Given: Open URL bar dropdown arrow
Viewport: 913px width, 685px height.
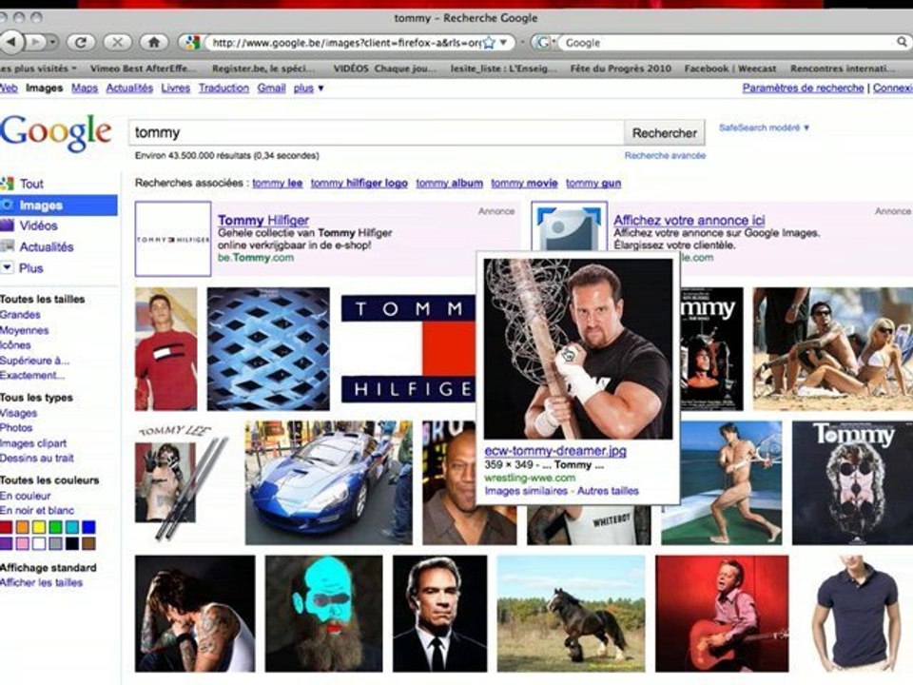Looking at the screenshot, I should (504, 43).
